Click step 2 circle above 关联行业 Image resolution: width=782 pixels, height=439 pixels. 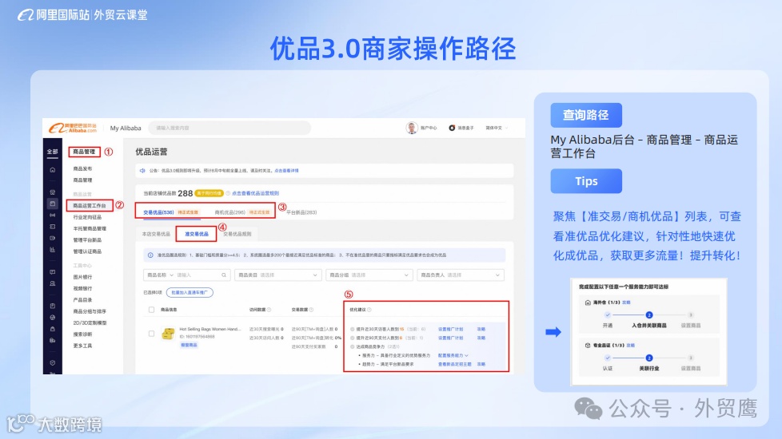click(x=648, y=358)
